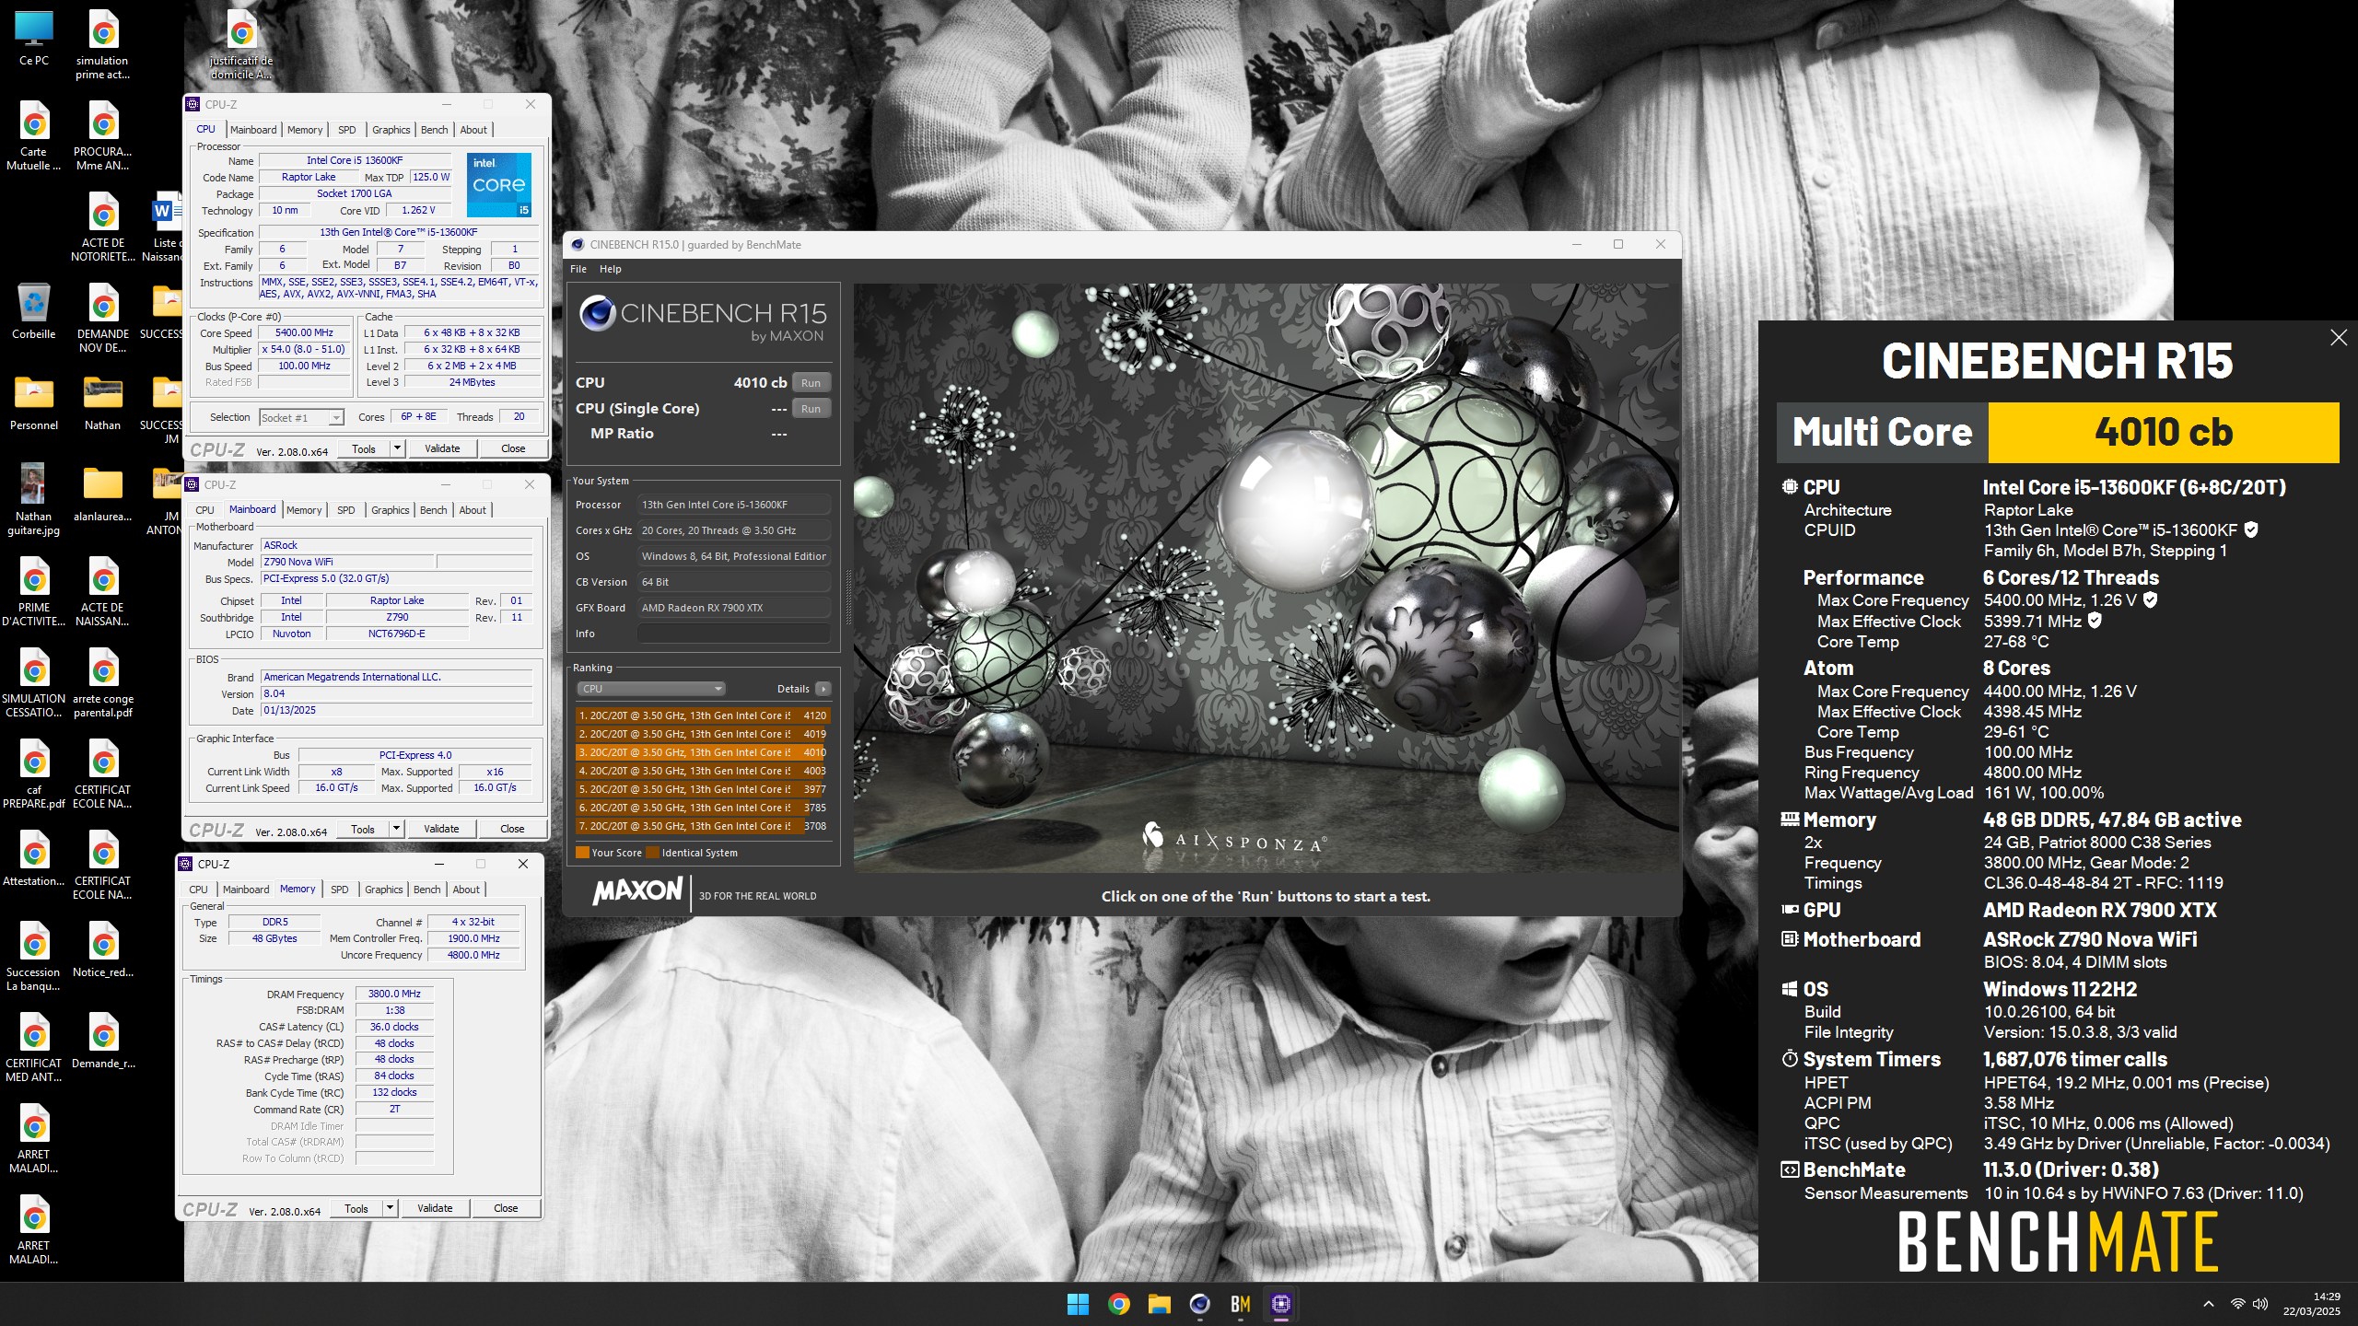
Task: Open Carte Mutuelle desktop file
Action: coord(34,135)
